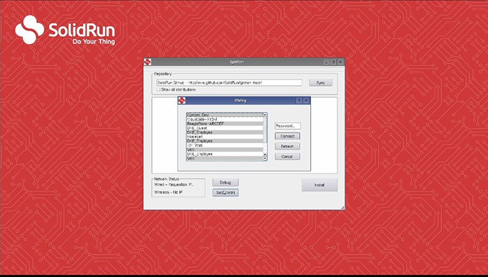488x277 pixels.
Task: Sync the repository
Action: tap(321, 82)
